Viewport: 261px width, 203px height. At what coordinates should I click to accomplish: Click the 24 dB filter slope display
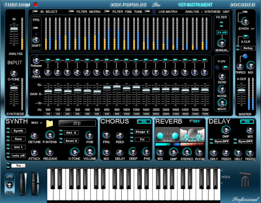pyautogui.click(x=222, y=32)
